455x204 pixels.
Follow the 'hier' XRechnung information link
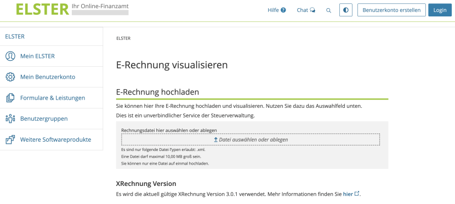tap(348, 194)
